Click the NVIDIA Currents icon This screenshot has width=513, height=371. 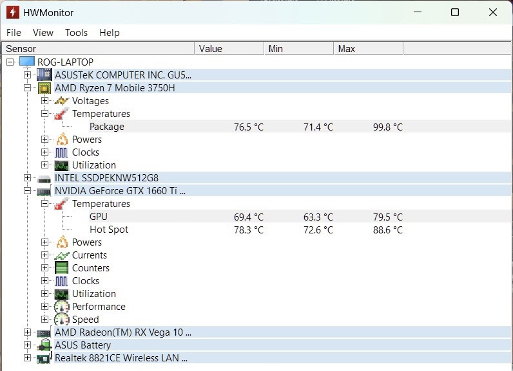tap(61, 255)
